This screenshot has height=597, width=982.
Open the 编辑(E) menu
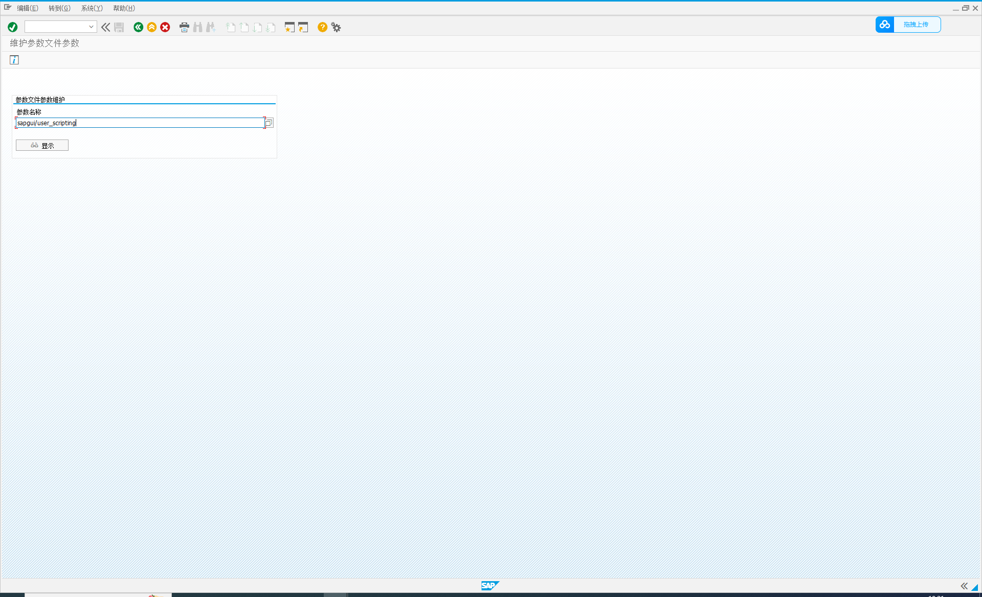[x=28, y=8]
